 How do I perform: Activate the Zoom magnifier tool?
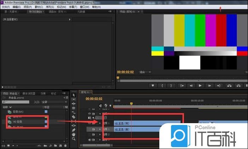[73, 139]
